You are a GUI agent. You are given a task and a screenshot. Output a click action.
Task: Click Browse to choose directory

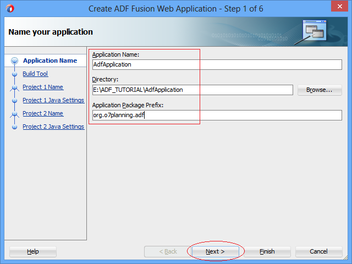click(x=320, y=90)
